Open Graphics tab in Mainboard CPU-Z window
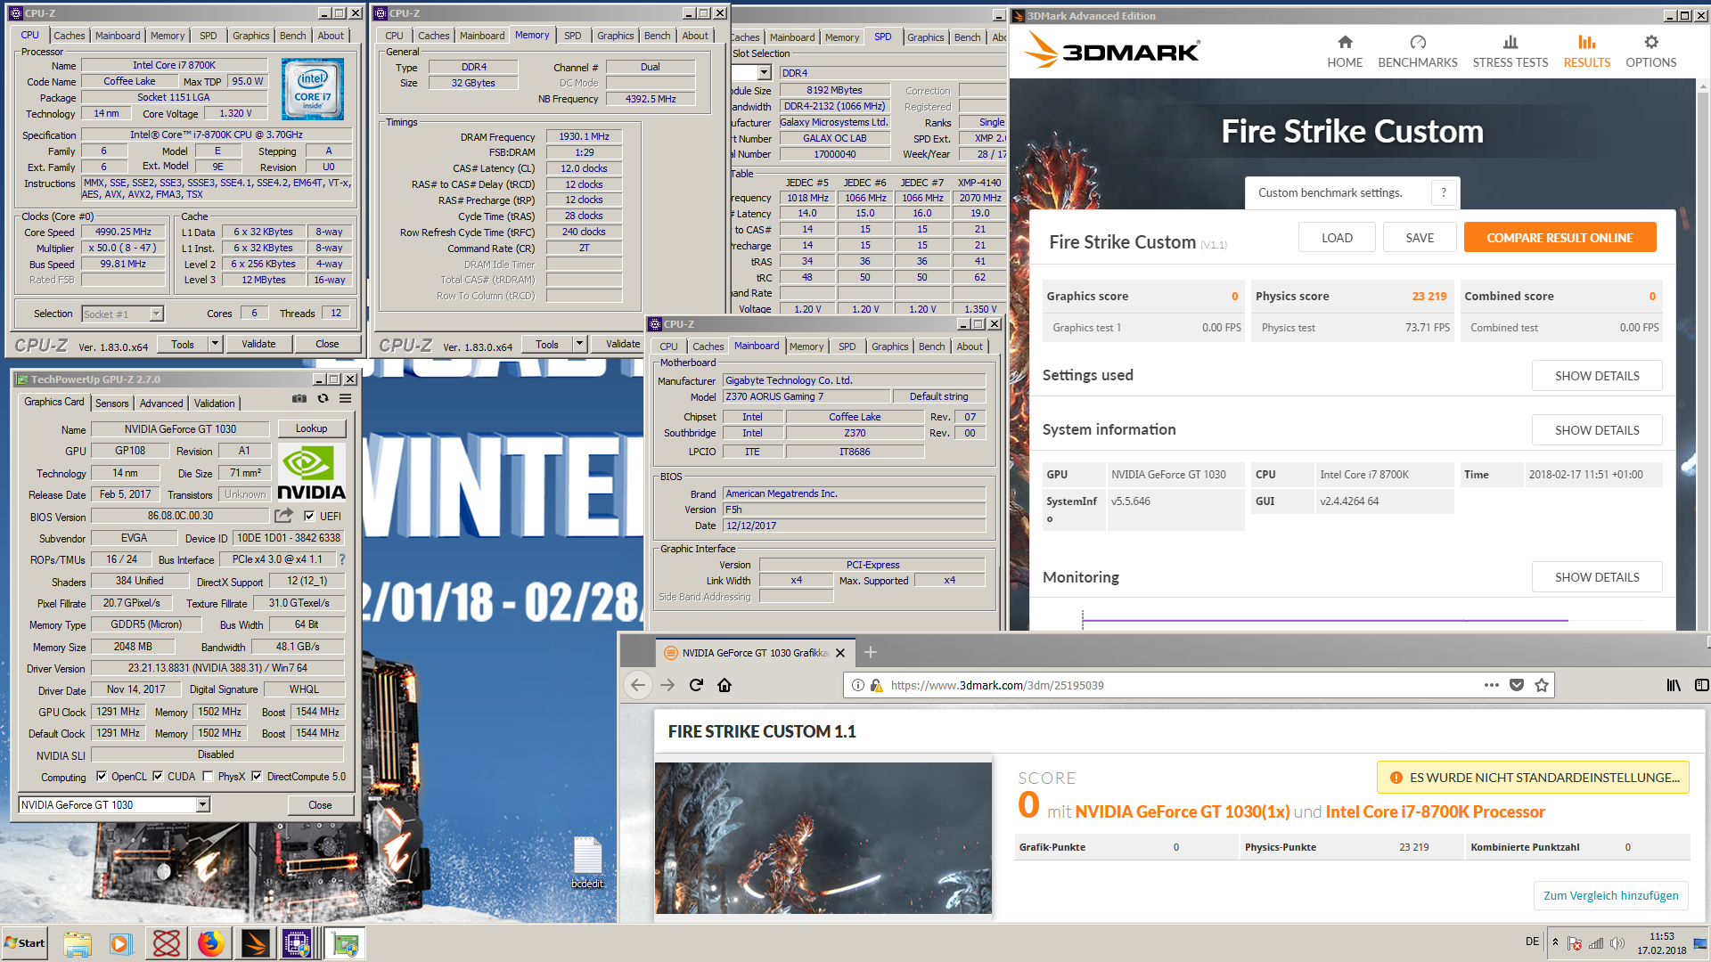The image size is (1711, 962). (x=889, y=346)
